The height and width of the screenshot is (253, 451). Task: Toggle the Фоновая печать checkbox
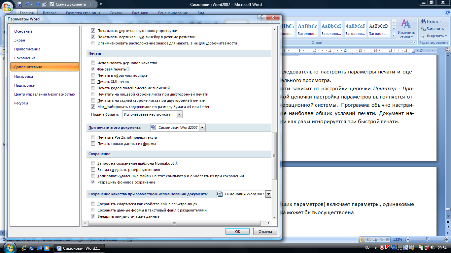93,69
